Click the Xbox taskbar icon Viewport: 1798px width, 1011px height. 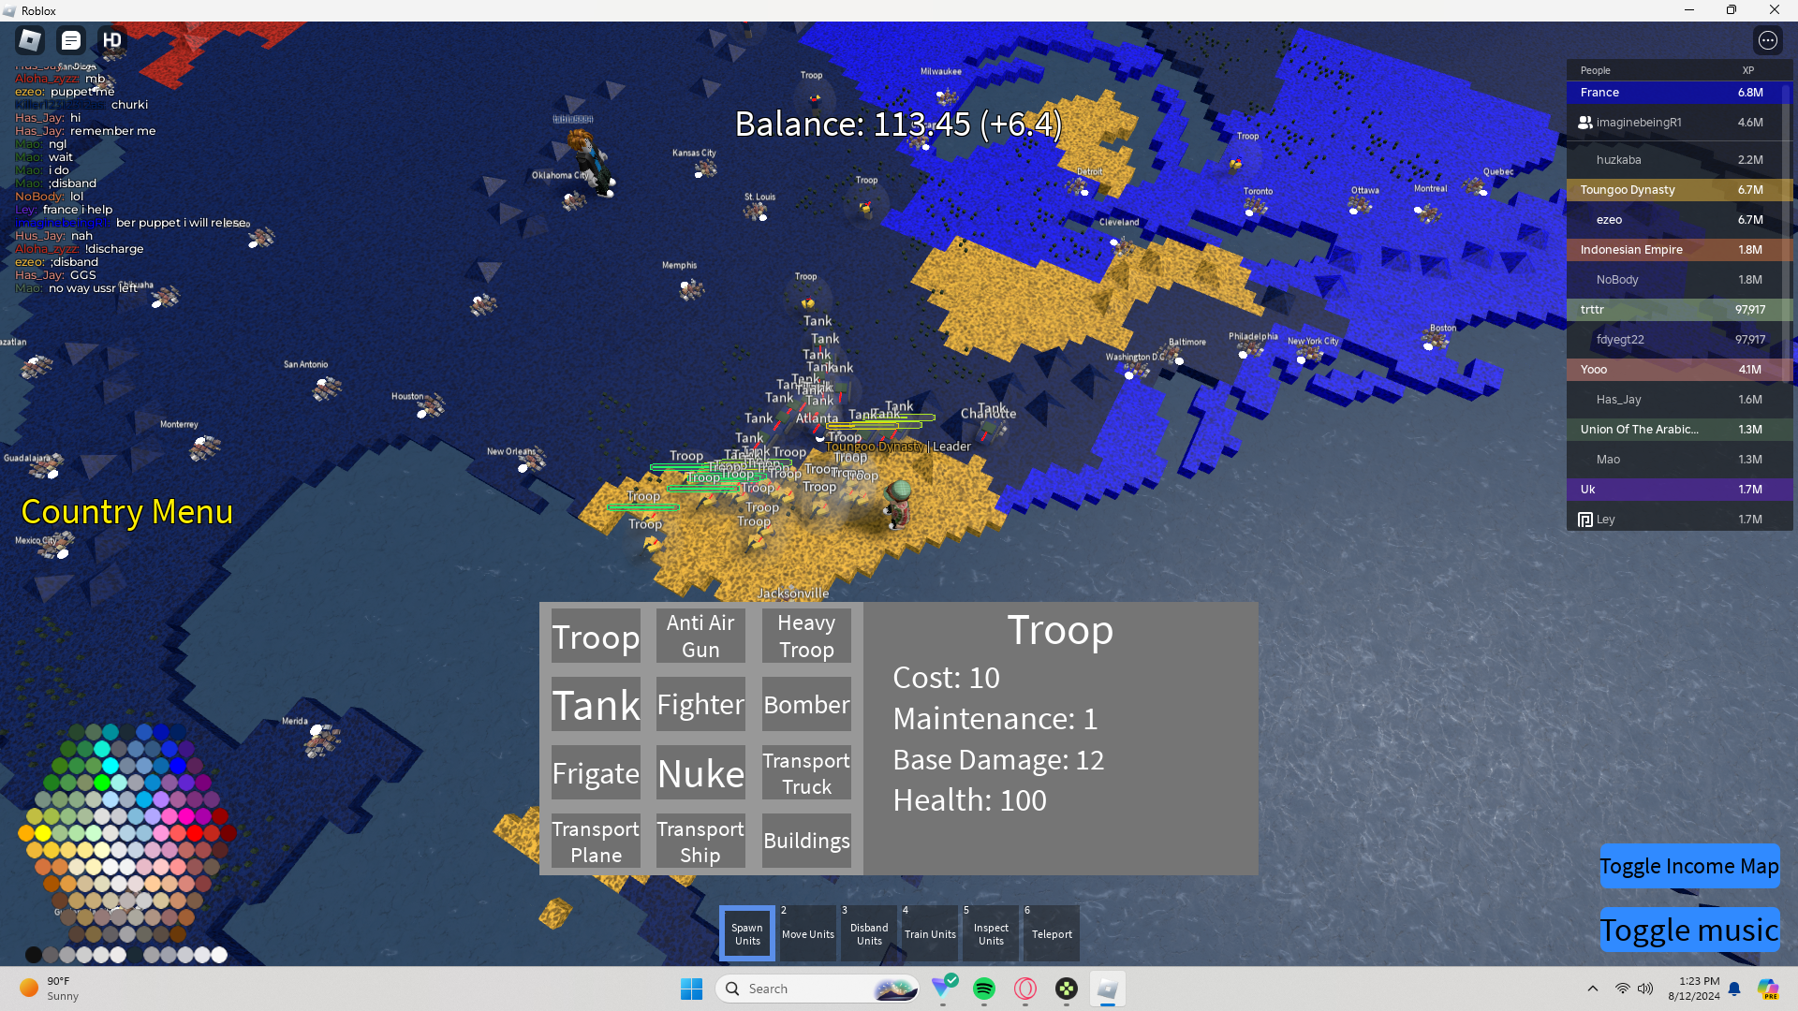1067,989
